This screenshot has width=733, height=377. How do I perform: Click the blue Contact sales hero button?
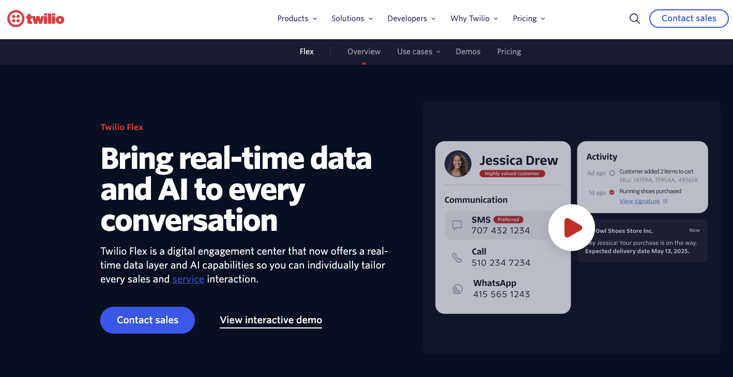coord(147,320)
